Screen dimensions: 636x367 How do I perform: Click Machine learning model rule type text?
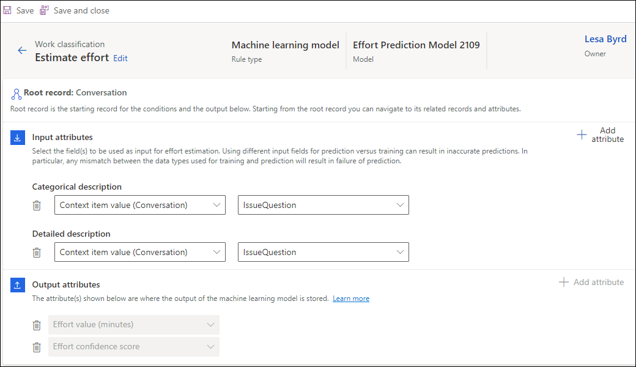[285, 45]
